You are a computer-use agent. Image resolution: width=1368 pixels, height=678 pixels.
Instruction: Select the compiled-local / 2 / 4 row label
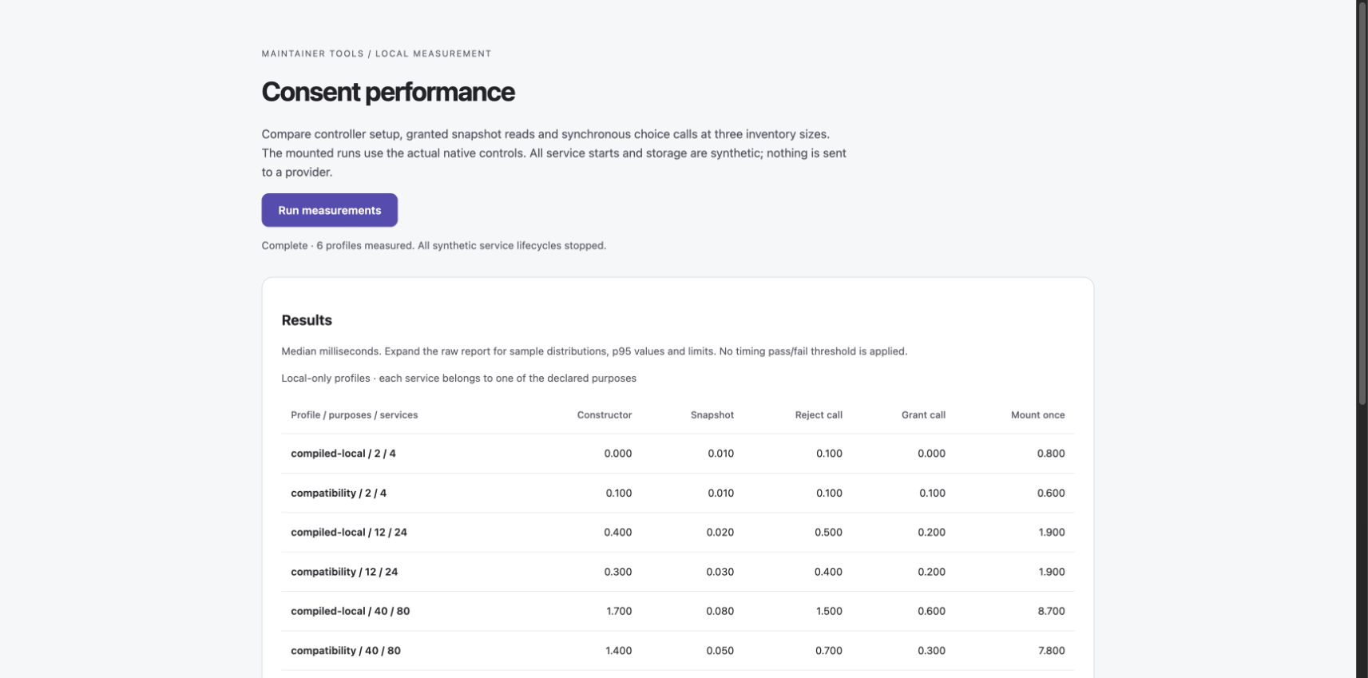(343, 453)
